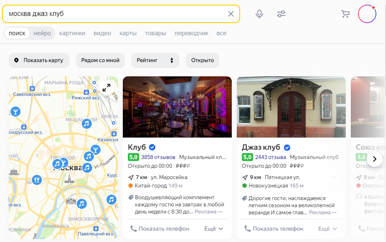Click the 'ул. Маросейка' address
The image size is (386, 242).
169,177
